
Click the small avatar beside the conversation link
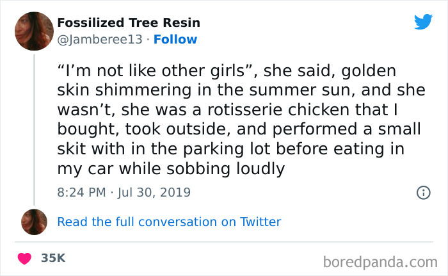[x=34, y=222]
